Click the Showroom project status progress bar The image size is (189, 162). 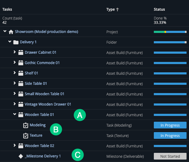(170, 32)
